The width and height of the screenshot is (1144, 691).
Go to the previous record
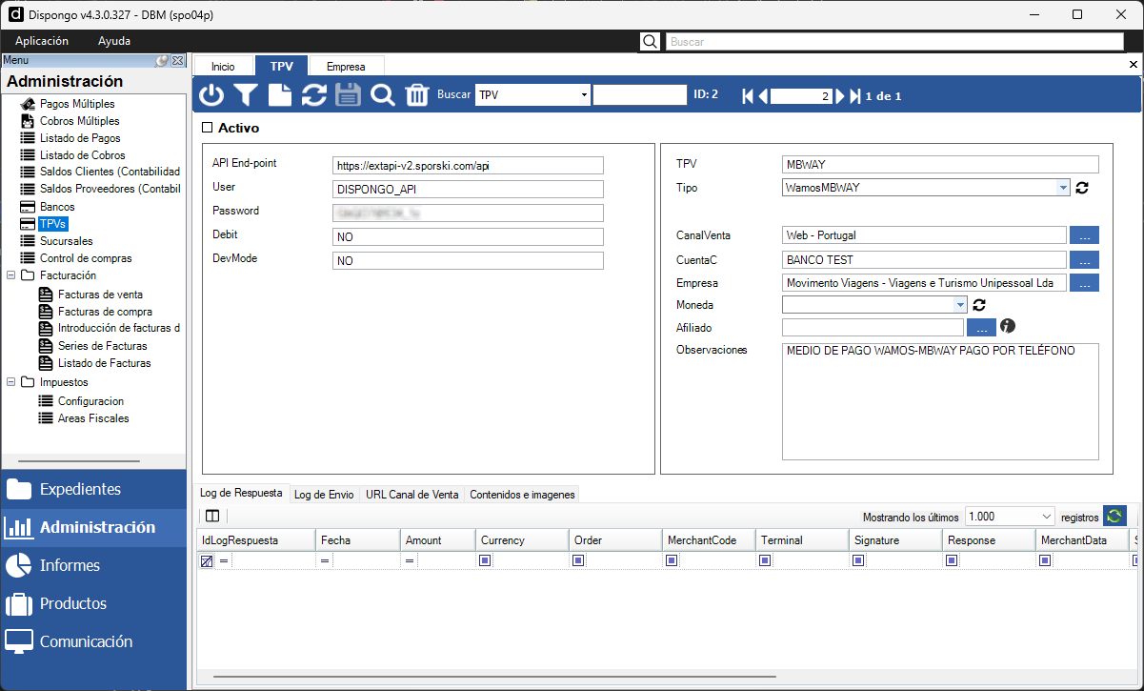tap(763, 95)
